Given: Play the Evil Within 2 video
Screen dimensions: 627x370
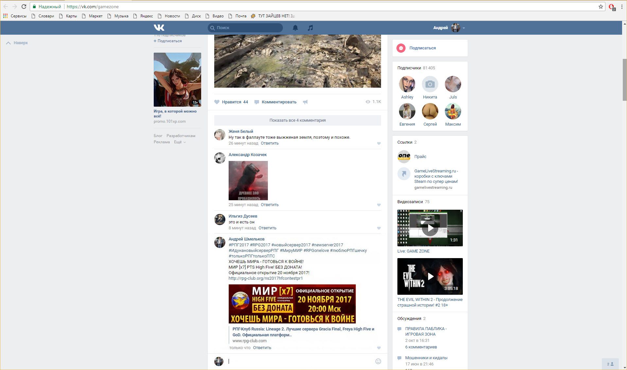Looking at the screenshot, I should point(430,276).
